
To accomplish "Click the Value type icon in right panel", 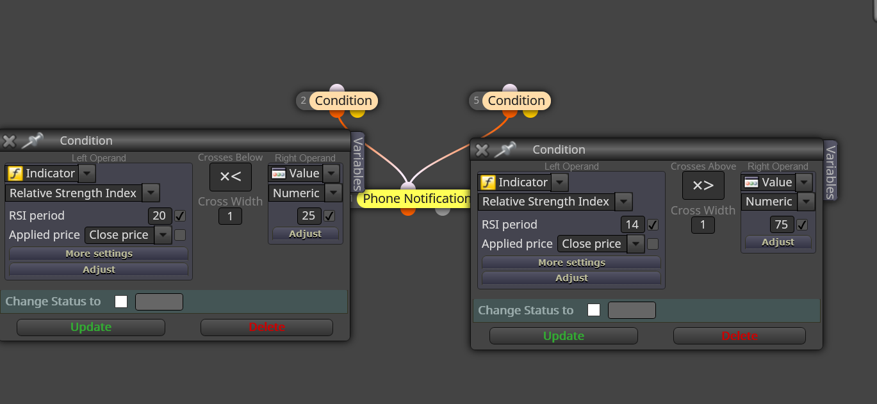I will coord(751,182).
